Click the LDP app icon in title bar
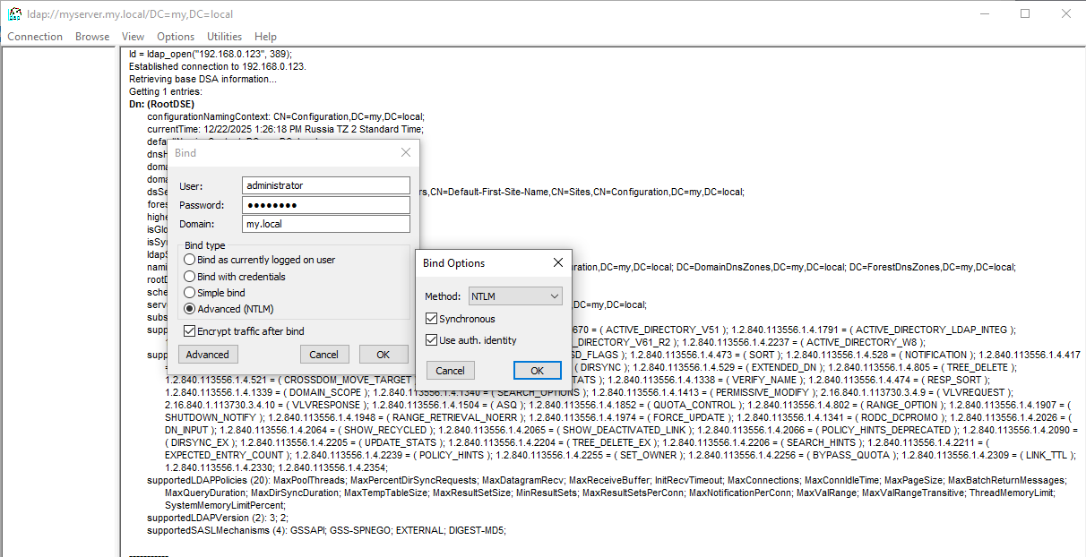Image resolution: width=1086 pixels, height=557 pixels. tap(14, 13)
